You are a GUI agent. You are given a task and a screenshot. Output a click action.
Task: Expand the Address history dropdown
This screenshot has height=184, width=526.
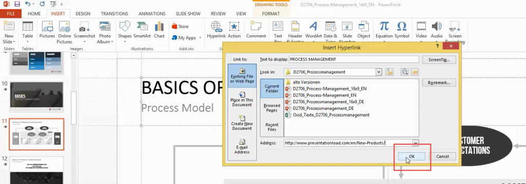click(x=416, y=143)
